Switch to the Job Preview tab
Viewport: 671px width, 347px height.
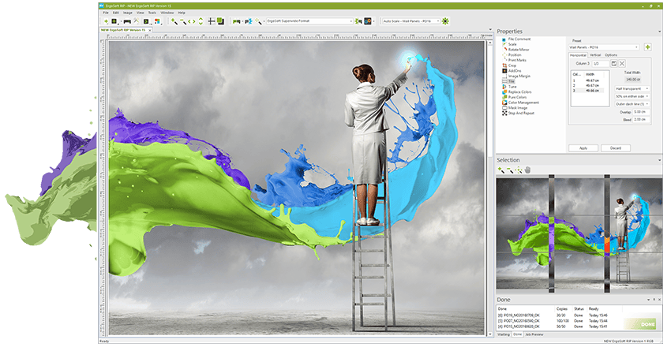tap(534, 334)
